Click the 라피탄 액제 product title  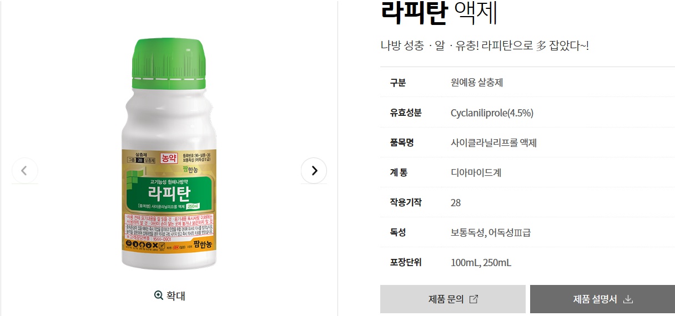[439, 13]
